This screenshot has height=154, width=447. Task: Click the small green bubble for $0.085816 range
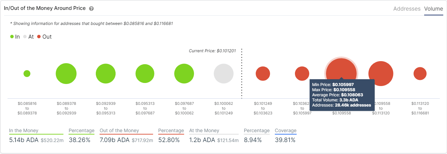pos(27,73)
